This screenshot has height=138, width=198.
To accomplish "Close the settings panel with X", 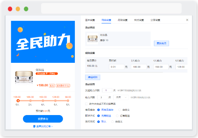I will point(187,20).
